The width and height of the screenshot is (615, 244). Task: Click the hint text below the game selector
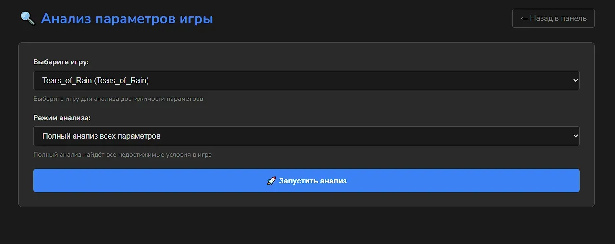pos(118,99)
